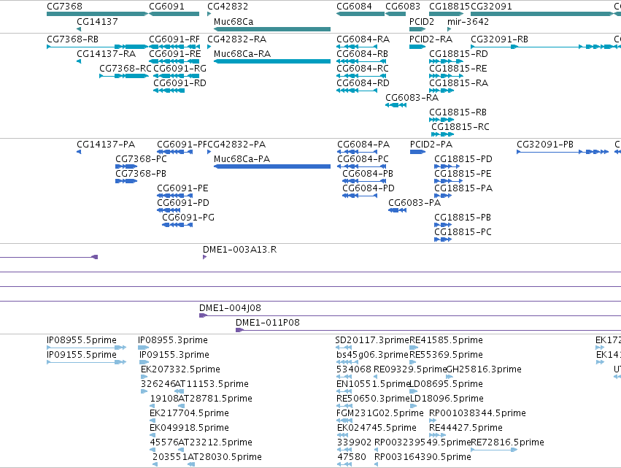Open protein label CG6084-PB
Screen dimensions: 621x468
(368, 174)
